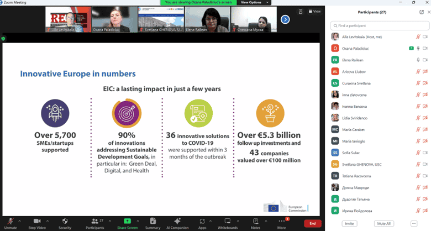Click the View layout button

click(x=314, y=11)
